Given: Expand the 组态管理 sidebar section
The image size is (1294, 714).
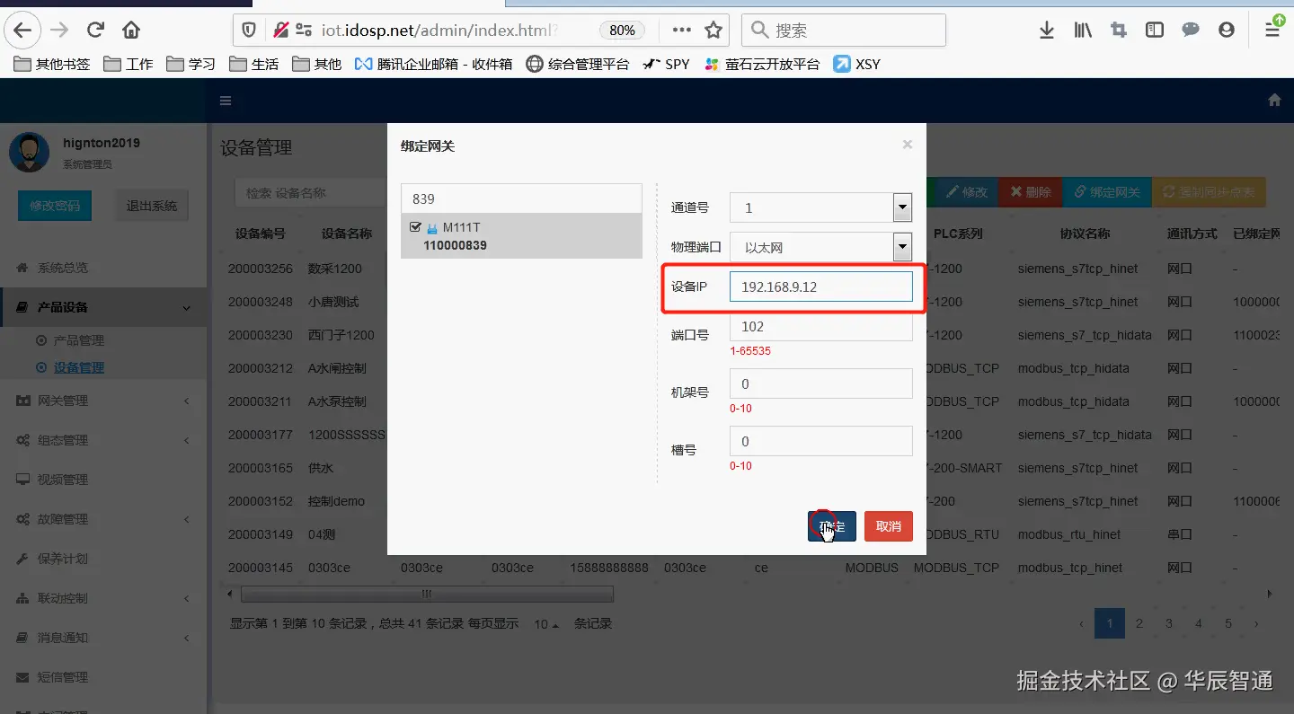Looking at the screenshot, I should tap(103, 440).
